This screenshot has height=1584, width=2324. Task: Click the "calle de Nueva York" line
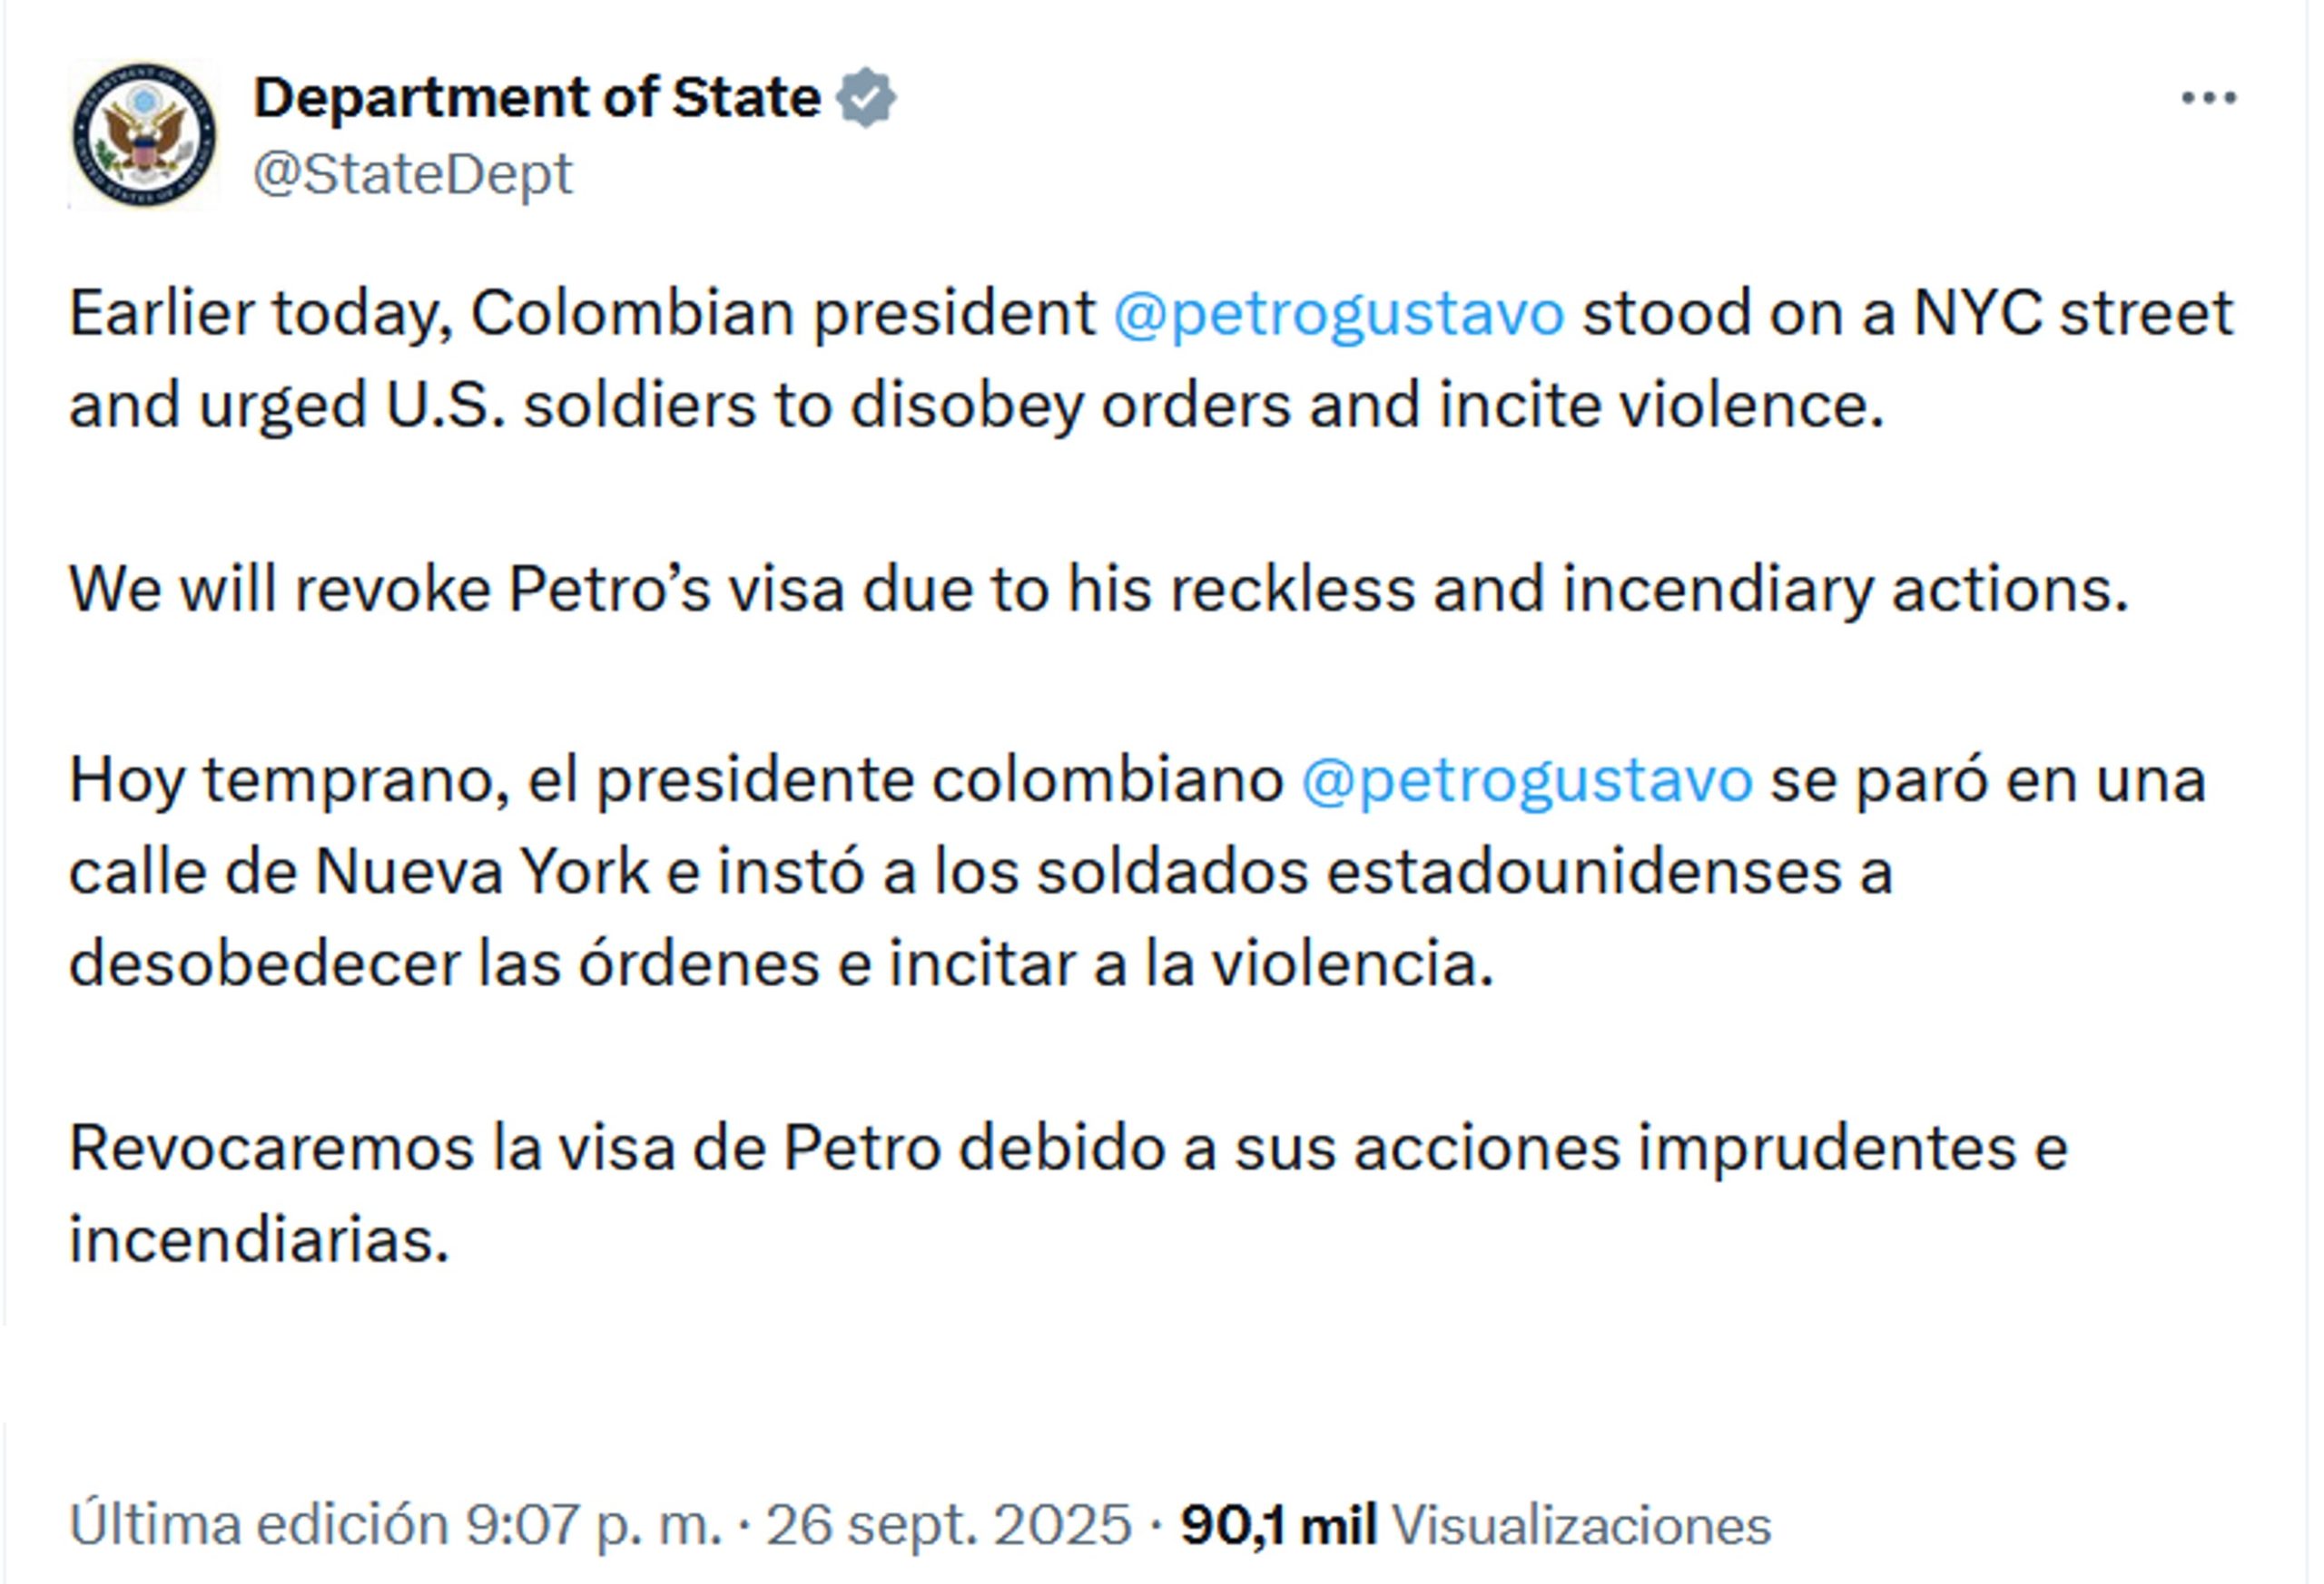(x=980, y=872)
